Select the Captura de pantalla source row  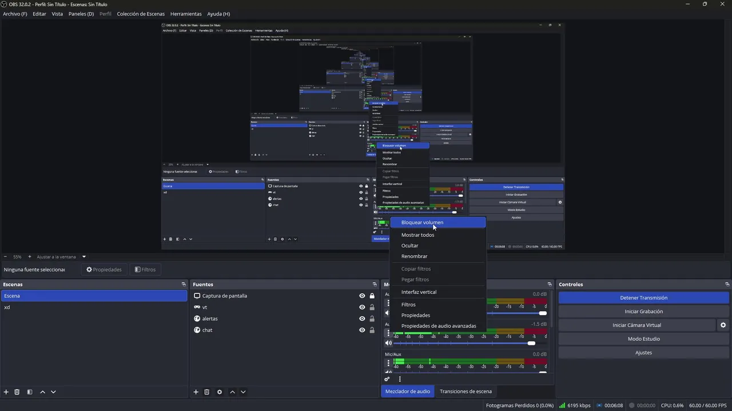[x=284, y=296]
